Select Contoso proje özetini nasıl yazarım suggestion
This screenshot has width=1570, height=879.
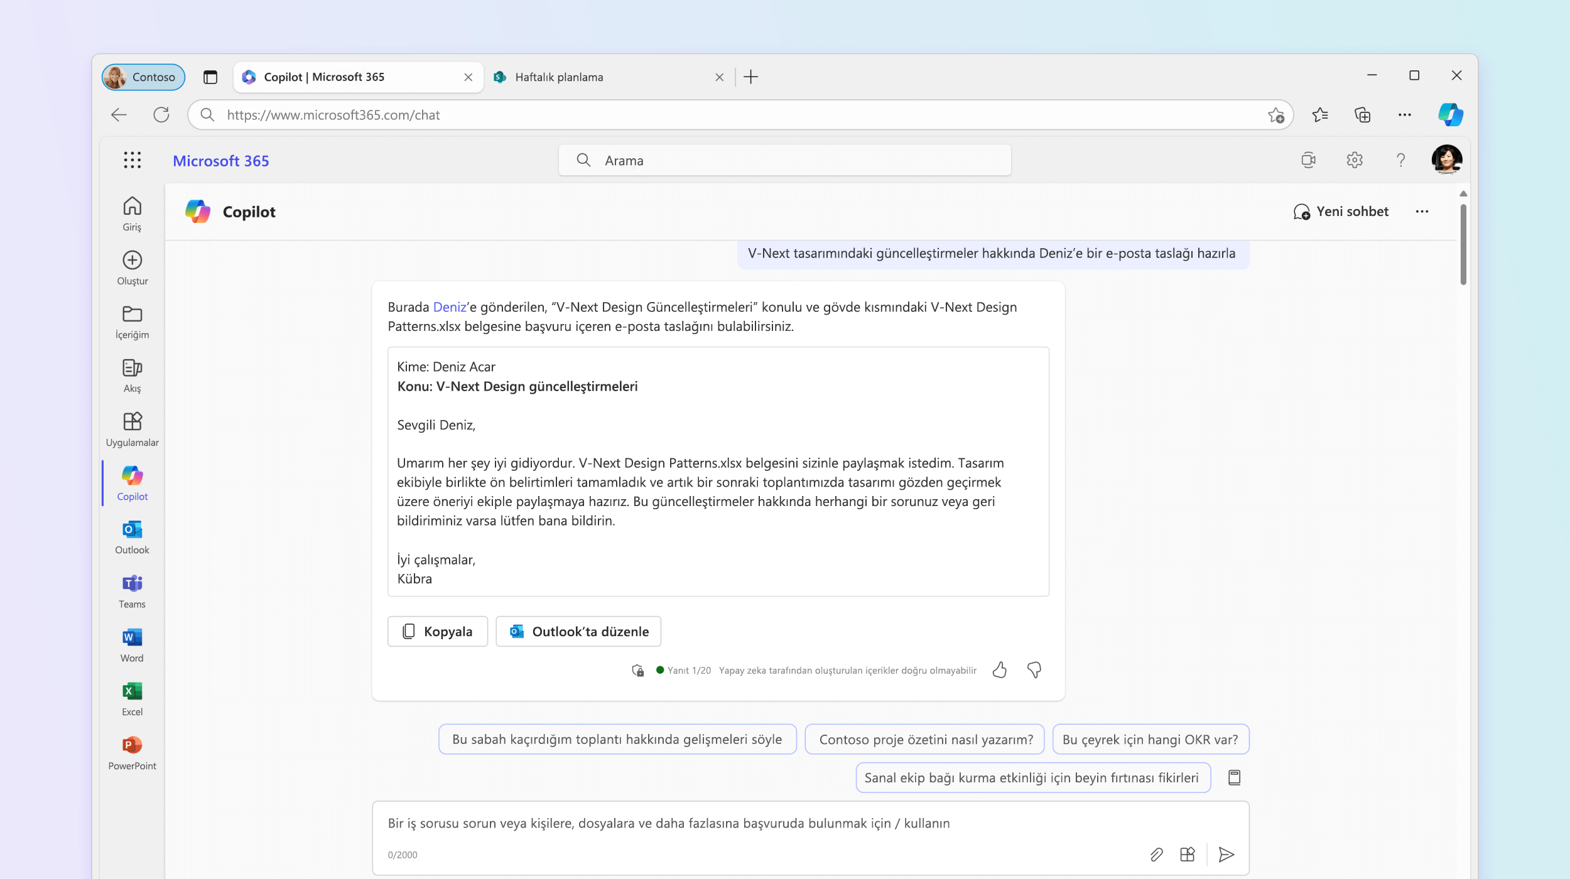tap(926, 739)
